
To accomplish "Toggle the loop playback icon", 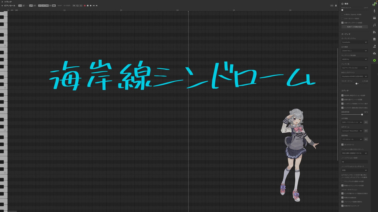I will point(78,5).
